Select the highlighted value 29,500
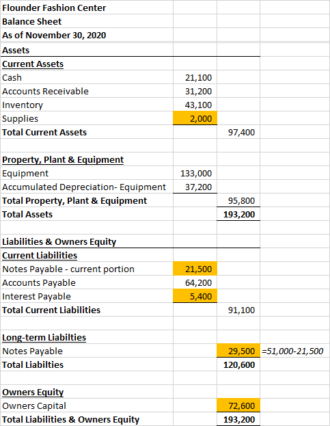The width and height of the screenshot is (330, 426). (238, 351)
